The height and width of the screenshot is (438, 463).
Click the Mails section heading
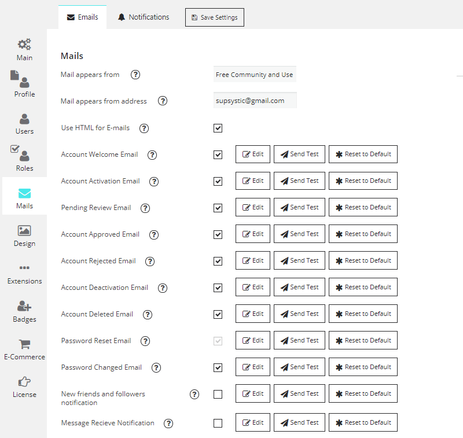[x=72, y=56]
